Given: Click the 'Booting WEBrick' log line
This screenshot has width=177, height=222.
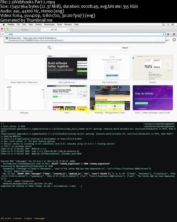Looking at the screenshot, I should click(x=10, y=136).
